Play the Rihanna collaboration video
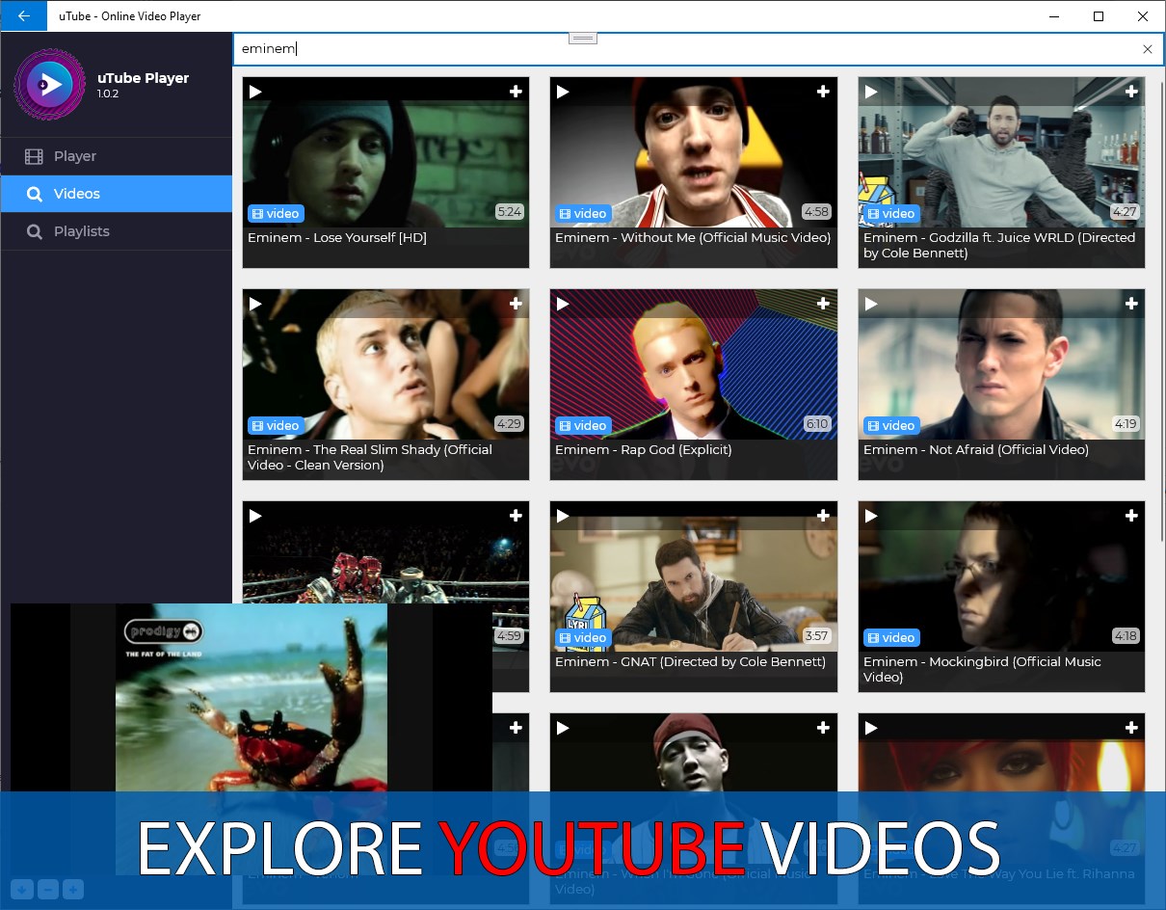This screenshot has height=910, width=1166. click(x=871, y=728)
